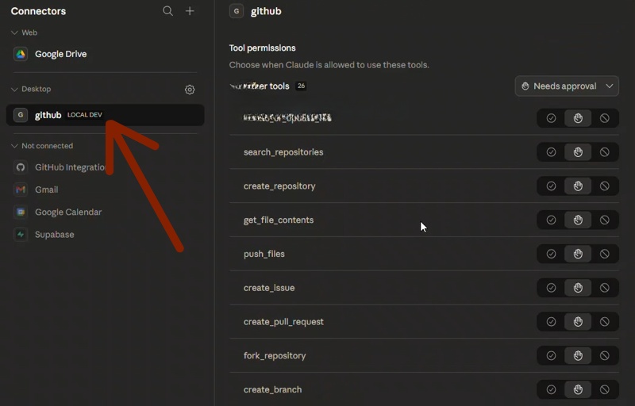The height and width of the screenshot is (406, 635).
Task: Require approval for create_issue
Action: tap(578, 288)
